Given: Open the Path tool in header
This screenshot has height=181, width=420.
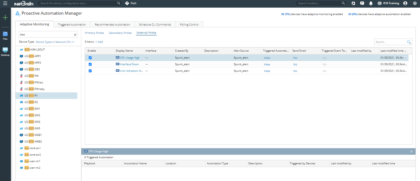Looking at the screenshot, I should pos(131,3).
